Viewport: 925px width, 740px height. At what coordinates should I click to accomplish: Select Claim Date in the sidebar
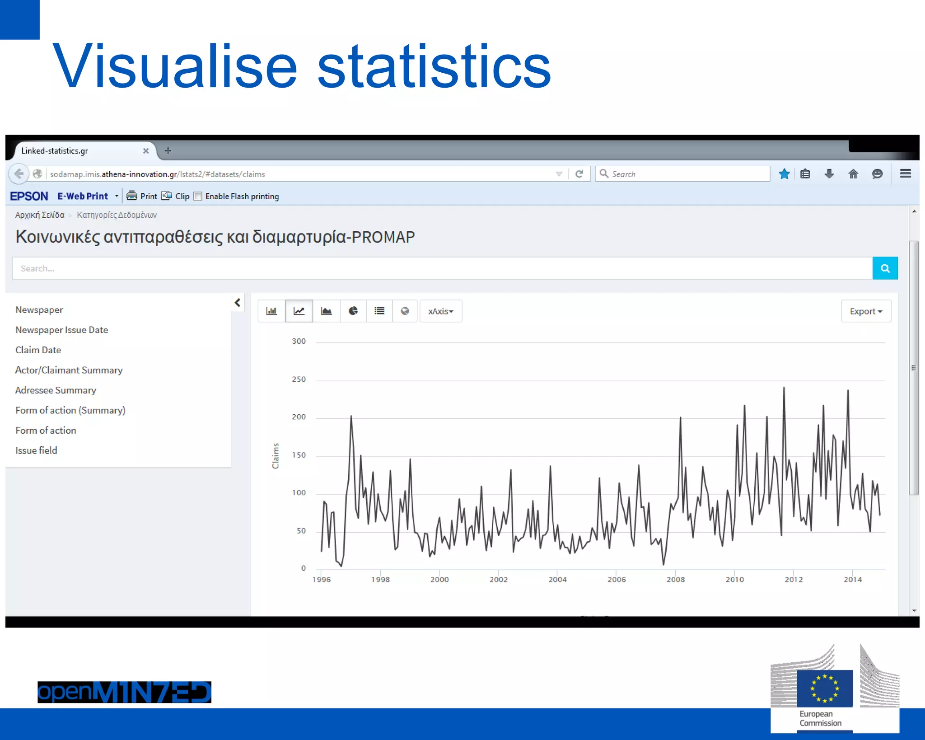38,350
